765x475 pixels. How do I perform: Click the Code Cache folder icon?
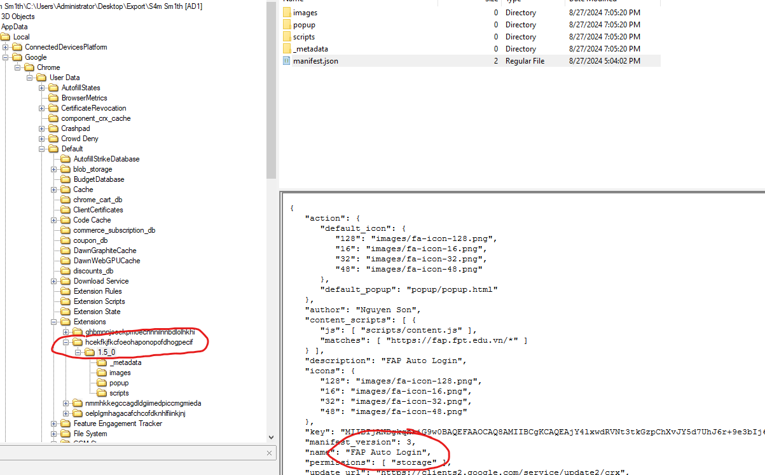pyautogui.click(x=66, y=220)
